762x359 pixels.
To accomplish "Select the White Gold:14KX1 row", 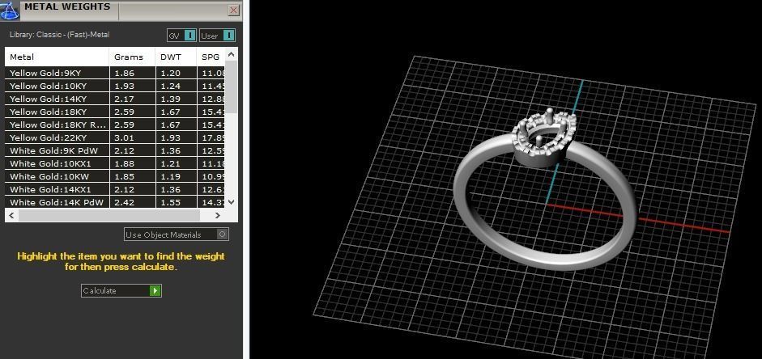I will tap(115, 189).
